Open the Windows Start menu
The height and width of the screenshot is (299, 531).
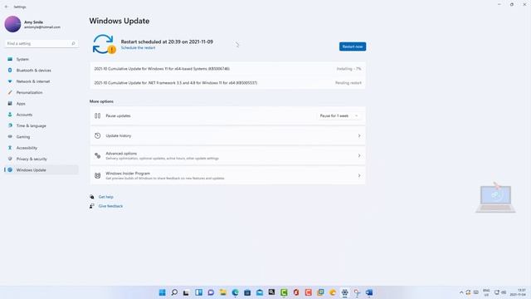click(163, 292)
